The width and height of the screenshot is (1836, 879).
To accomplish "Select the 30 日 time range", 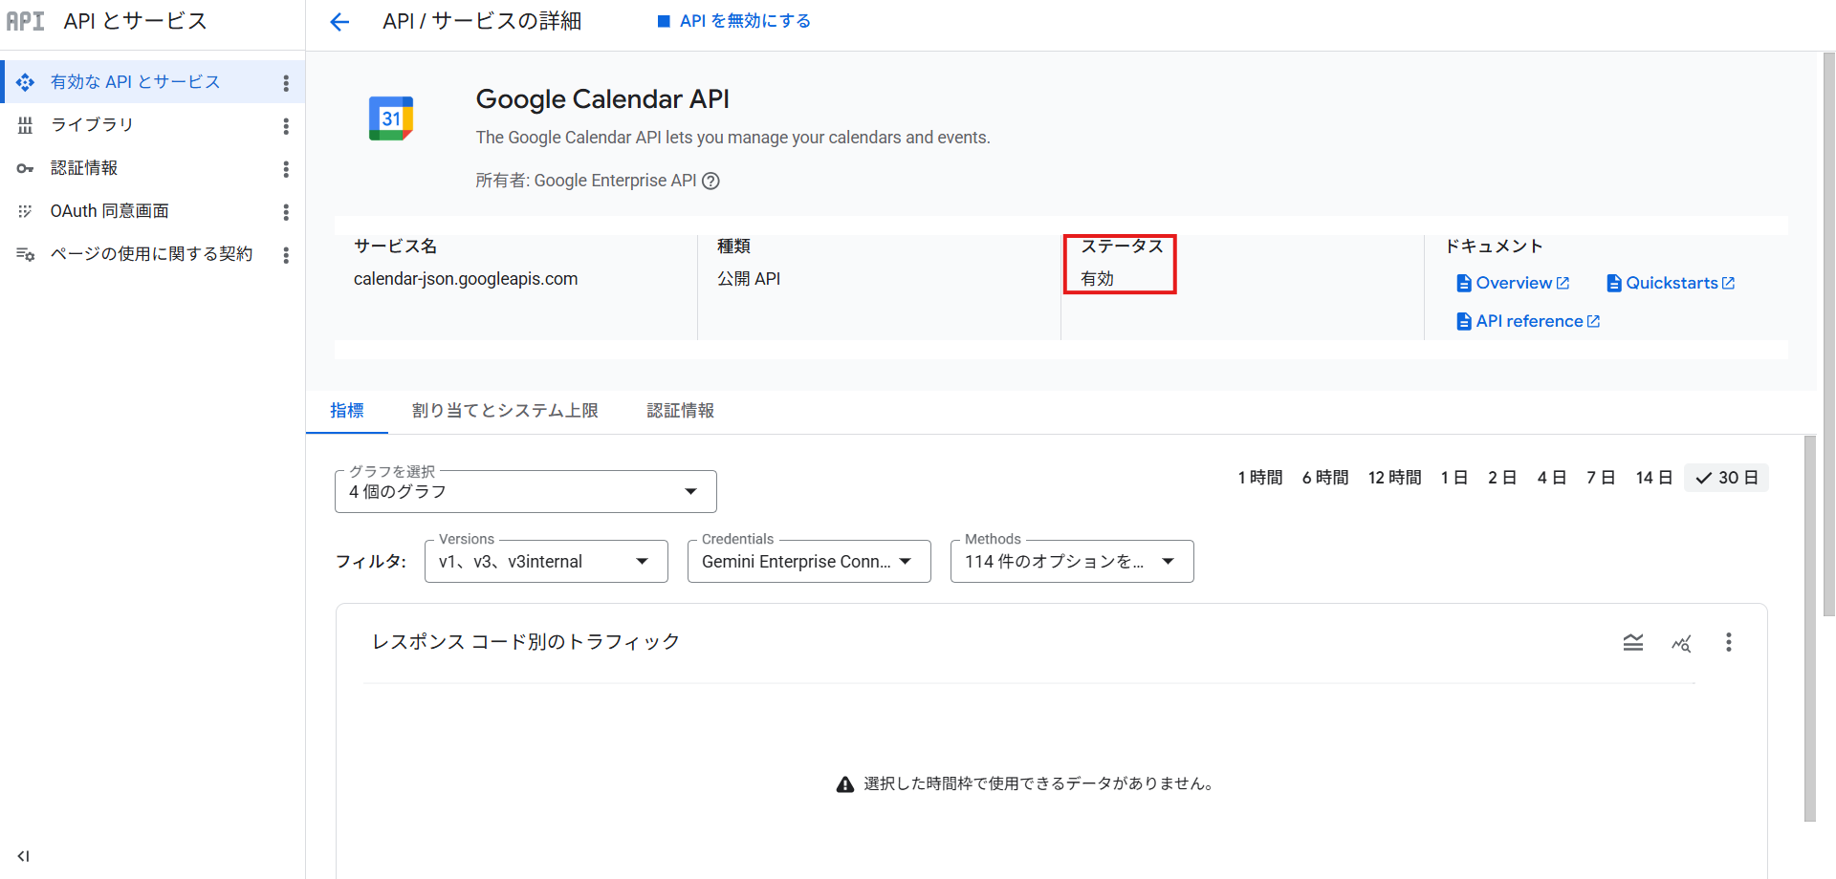I will pyautogui.click(x=1727, y=478).
